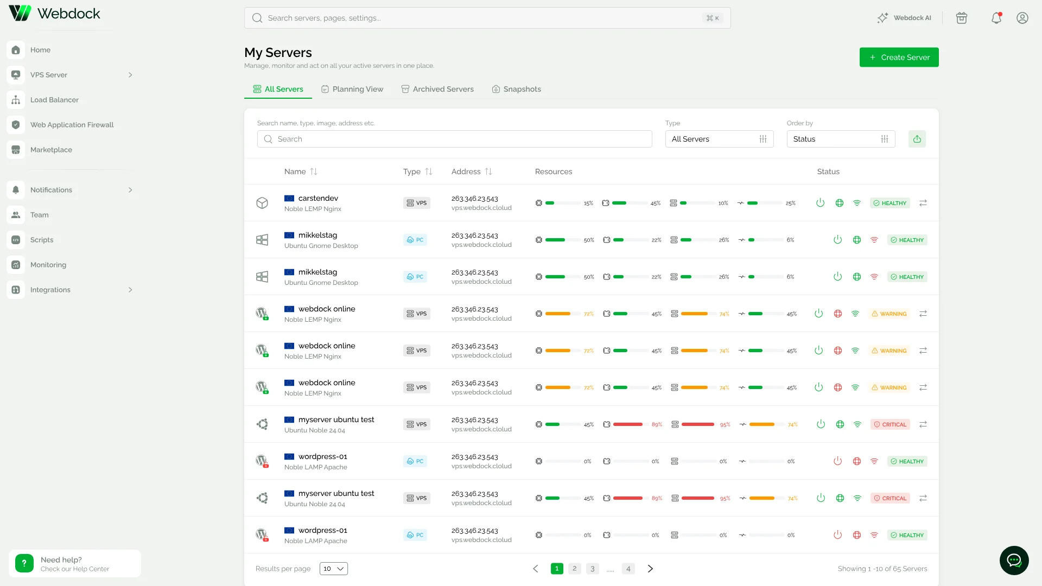Click the Ubuntu logo icon of first myserver ubuntu test
Screen dimensions: 1042x586
tap(262, 424)
